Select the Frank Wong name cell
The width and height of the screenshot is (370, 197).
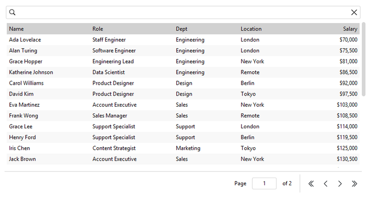tap(48, 115)
